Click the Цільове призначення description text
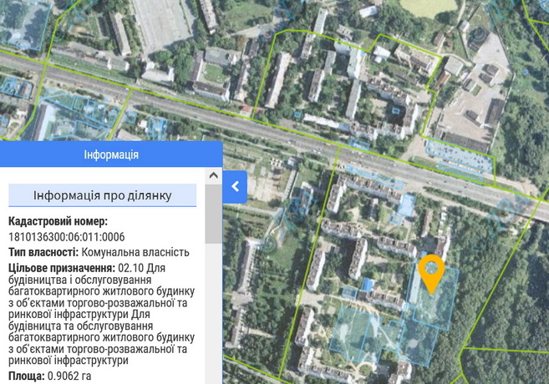 point(101,313)
